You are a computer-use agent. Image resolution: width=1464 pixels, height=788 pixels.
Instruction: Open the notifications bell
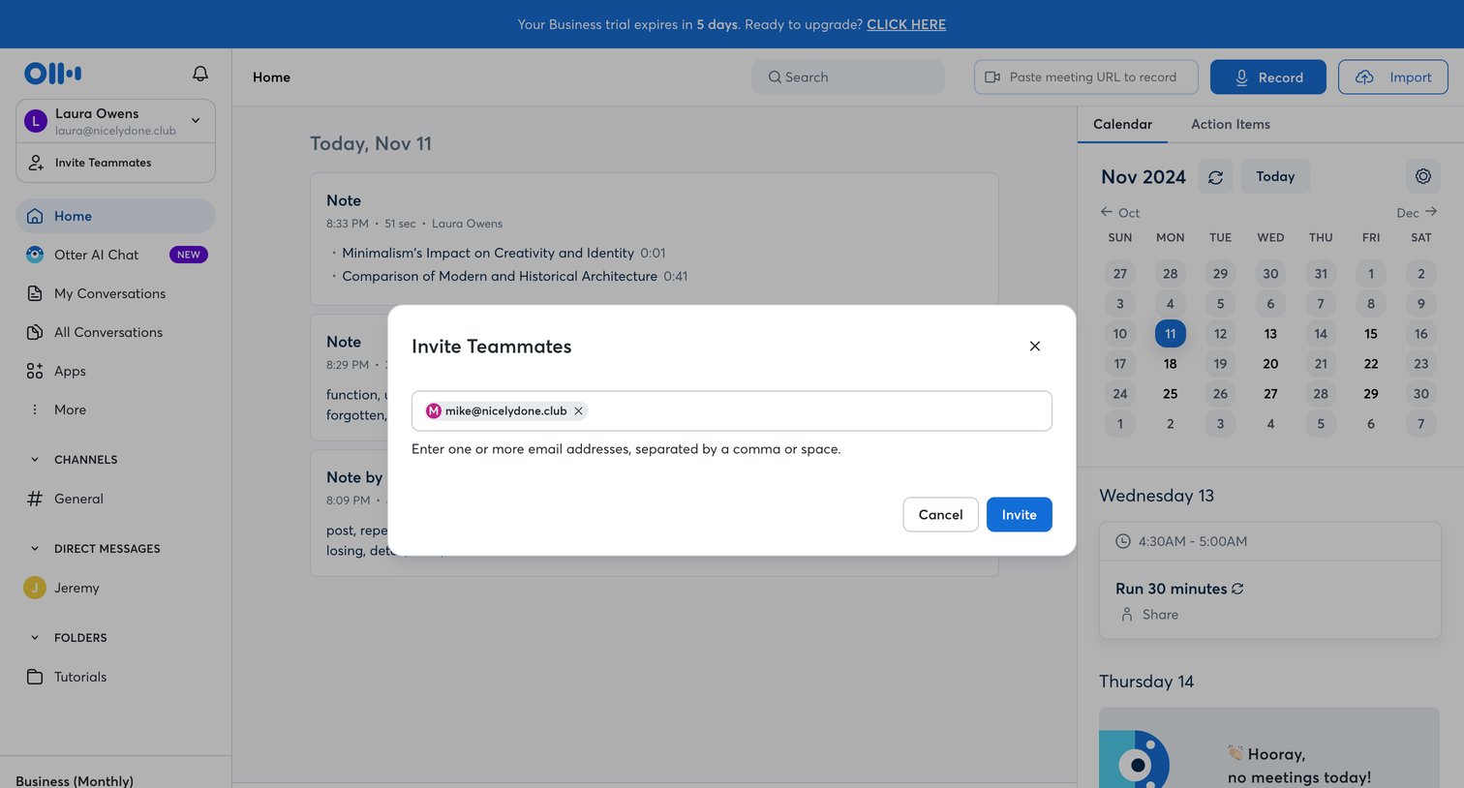(200, 74)
